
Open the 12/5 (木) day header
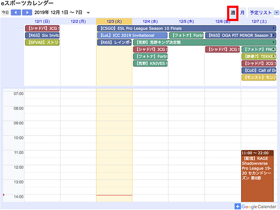pos(186,21)
